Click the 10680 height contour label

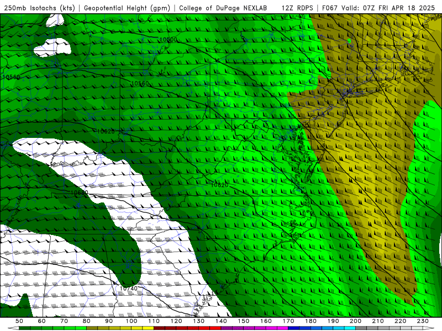[x=79, y=193]
